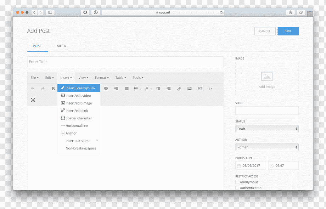326x209 pixels.
Task: Go back in the browser
Action: click(x=34, y=12)
